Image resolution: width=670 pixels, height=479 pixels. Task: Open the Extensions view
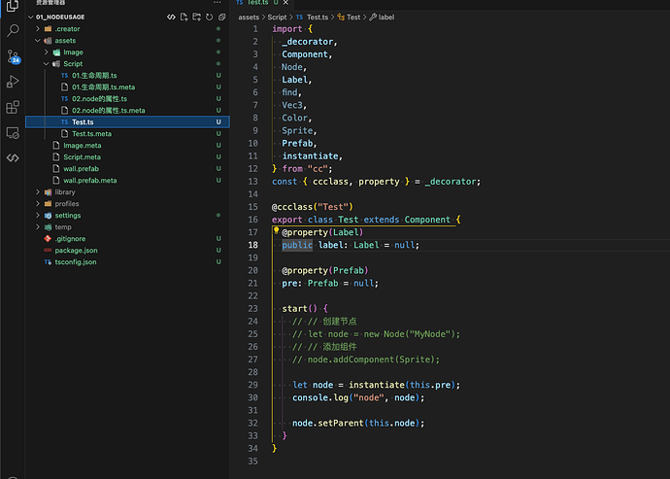pos(13,107)
